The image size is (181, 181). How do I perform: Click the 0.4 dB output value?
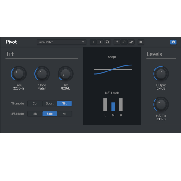(161, 88)
